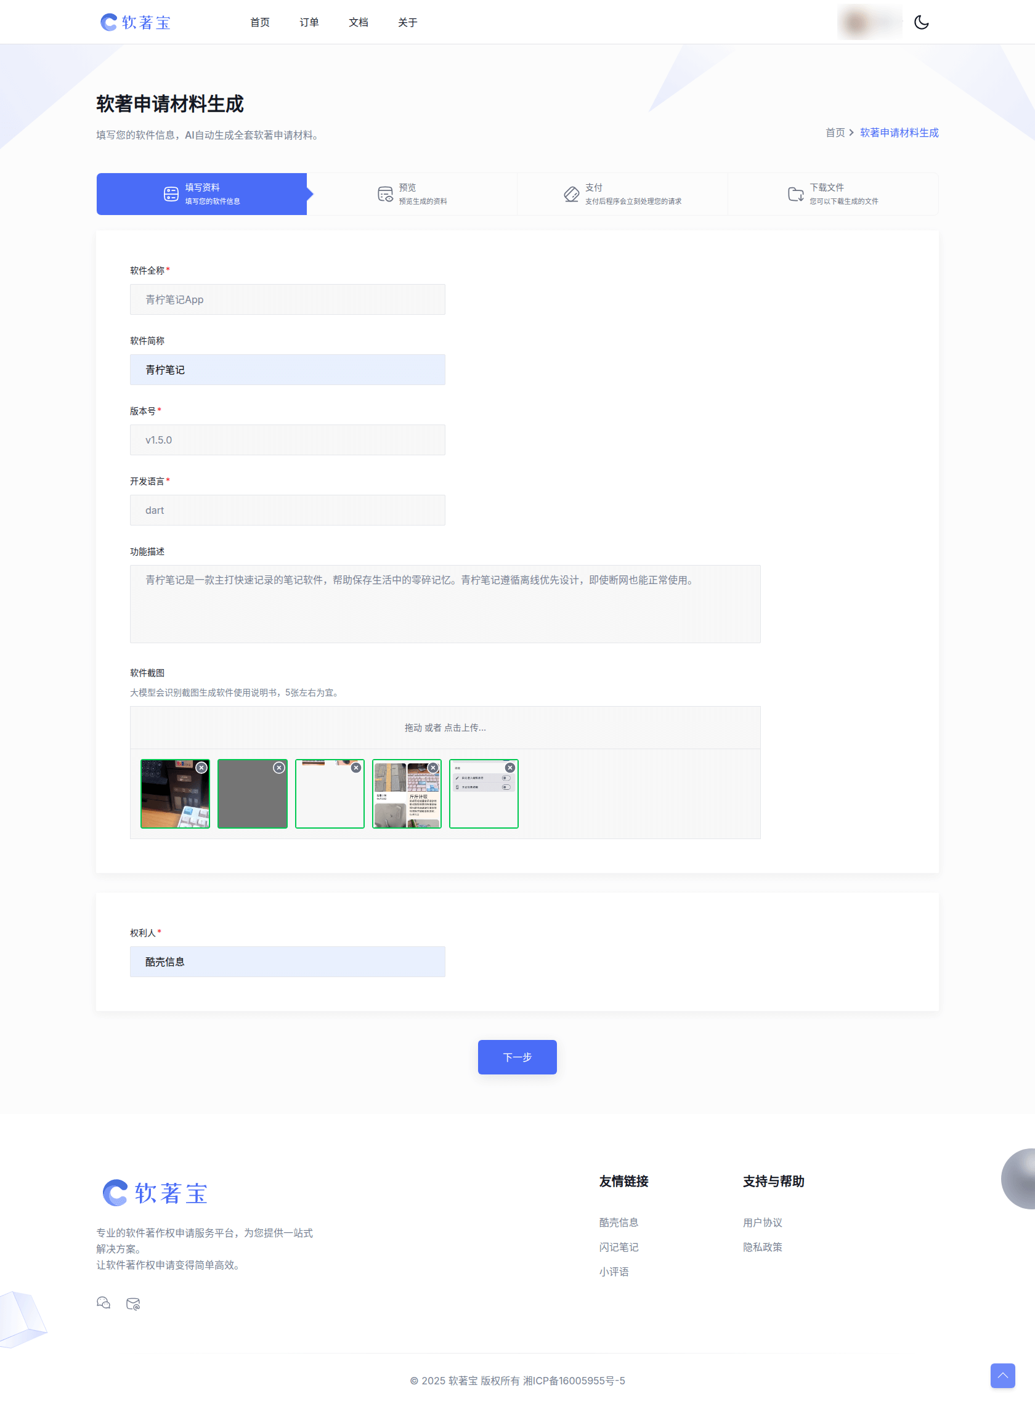Image resolution: width=1035 pixels, height=1409 pixels.
Task: Open the 订单 navigation menu item
Action: click(309, 23)
